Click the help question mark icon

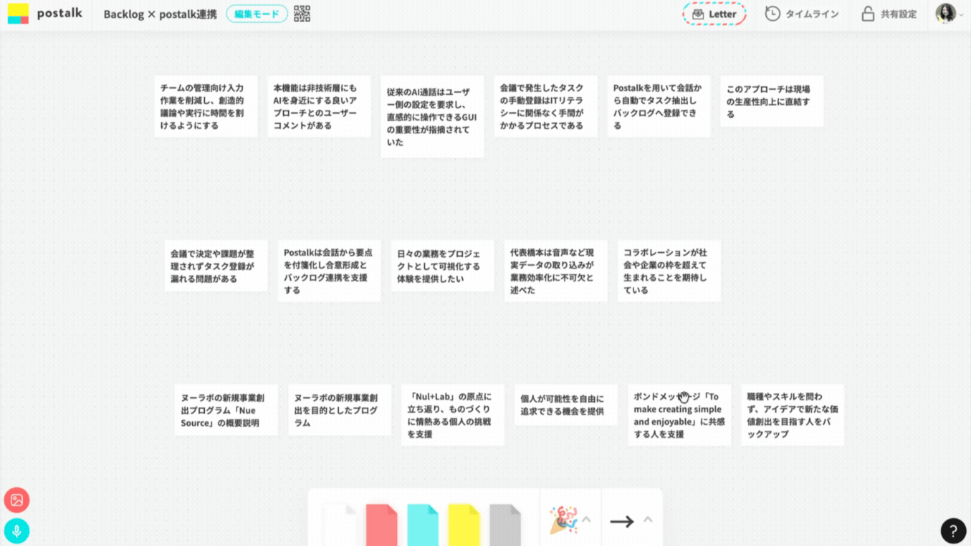953,531
